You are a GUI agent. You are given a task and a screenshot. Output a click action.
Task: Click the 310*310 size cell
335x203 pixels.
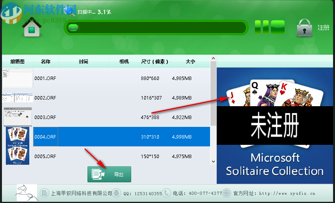click(x=150, y=137)
